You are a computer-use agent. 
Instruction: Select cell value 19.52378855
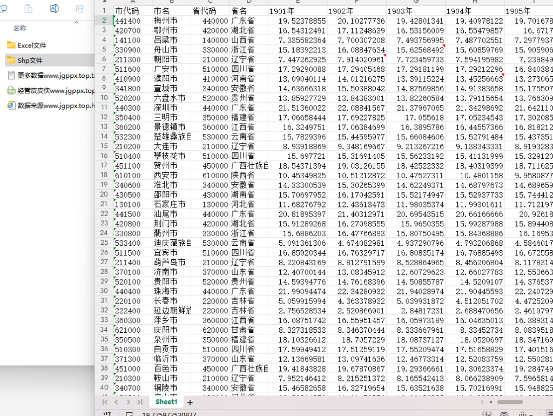click(x=298, y=21)
